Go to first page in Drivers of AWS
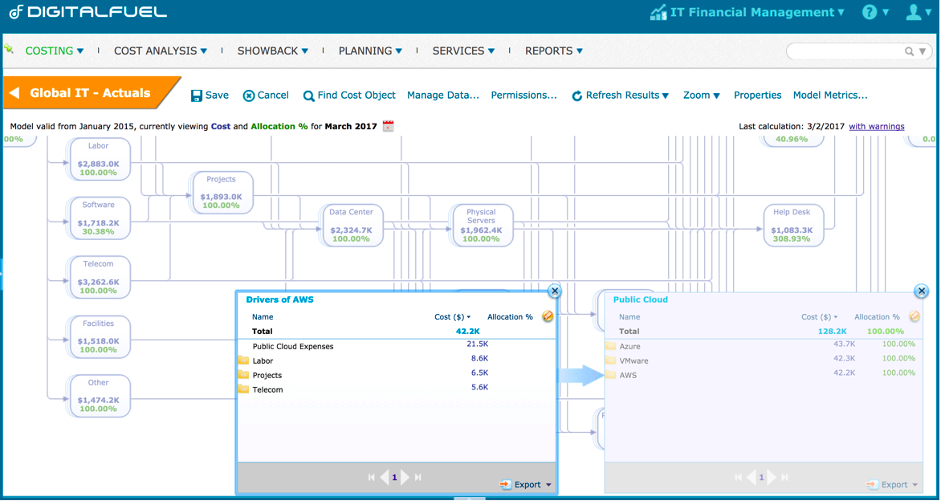This screenshot has width=941, height=501. point(372,478)
